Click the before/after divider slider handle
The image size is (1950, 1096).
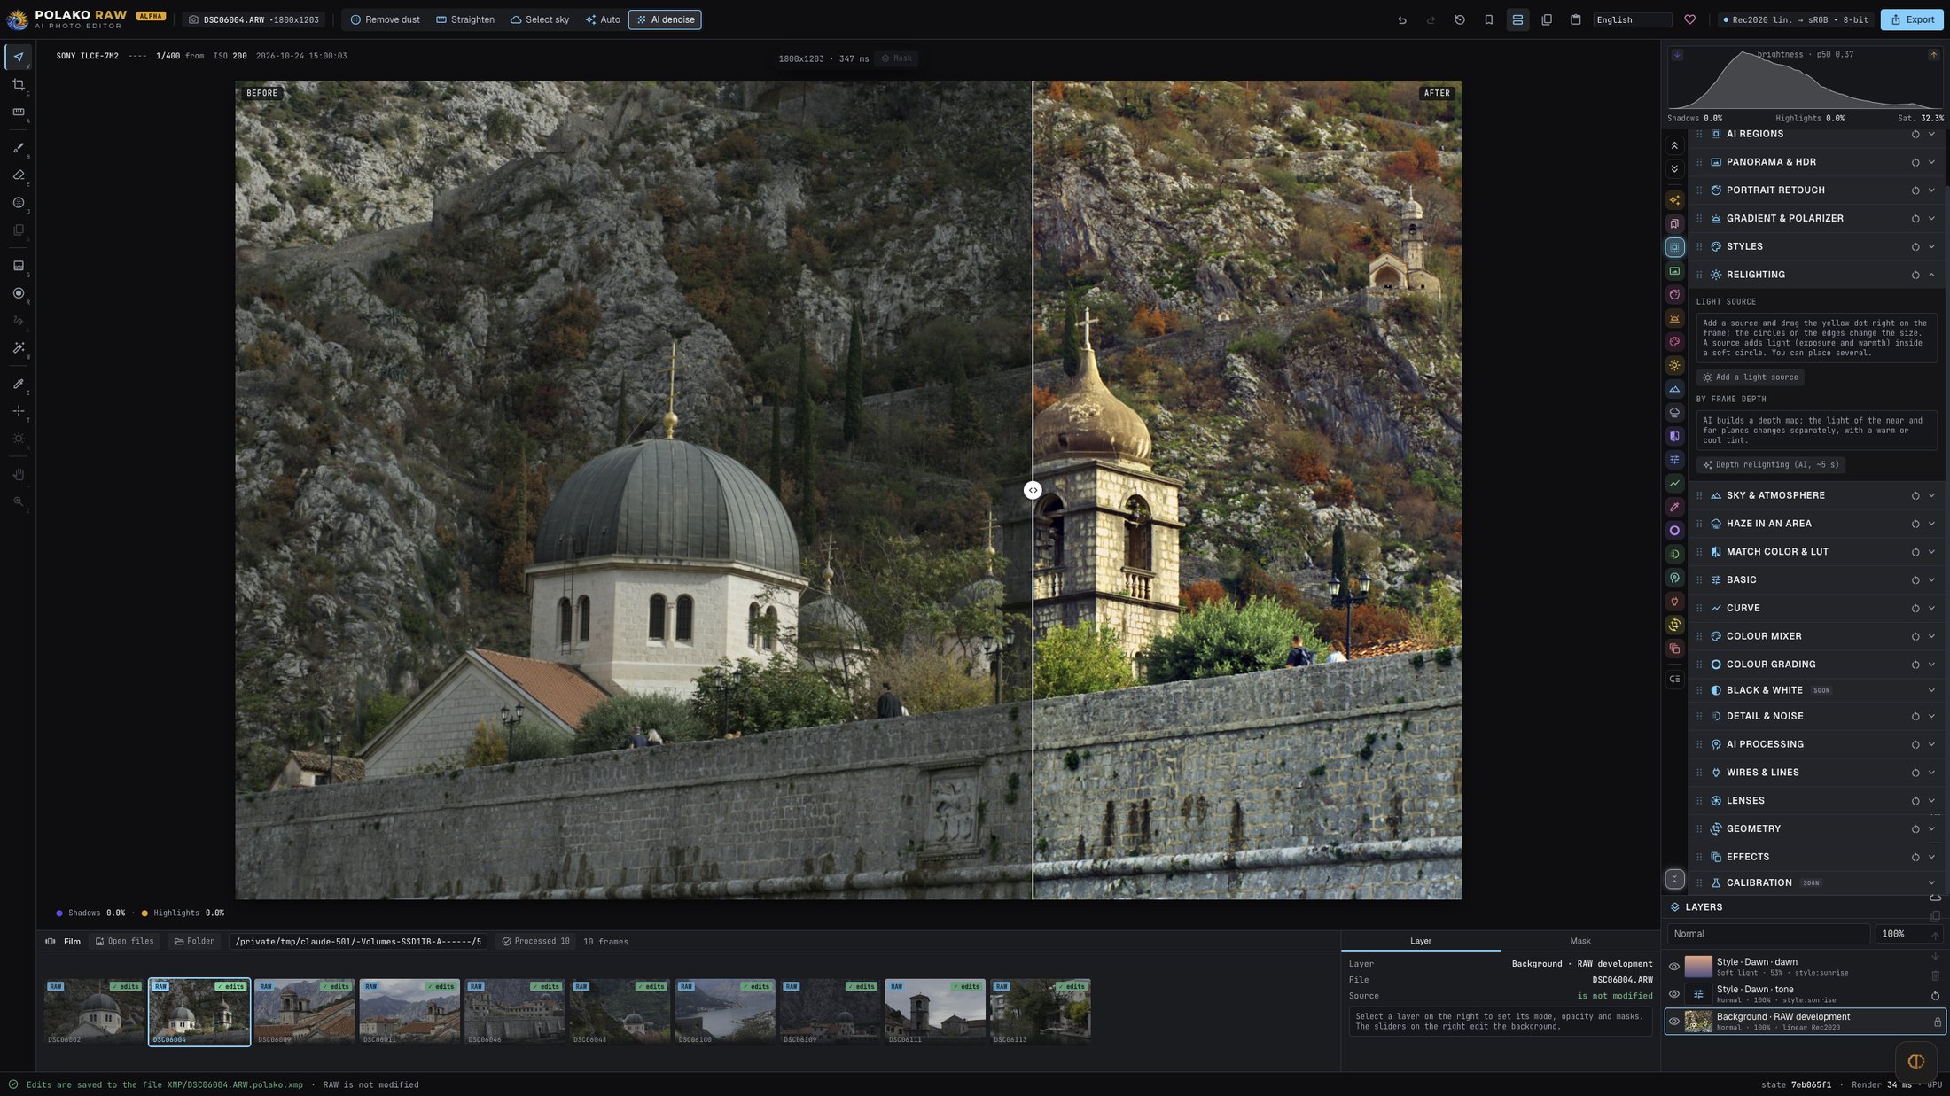point(1033,490)
